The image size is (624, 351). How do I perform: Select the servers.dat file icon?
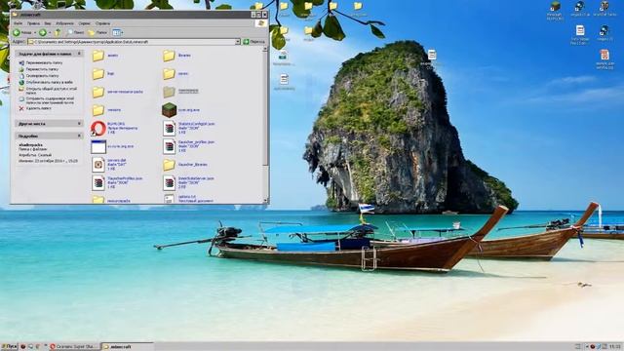click(x=98, y=165)
